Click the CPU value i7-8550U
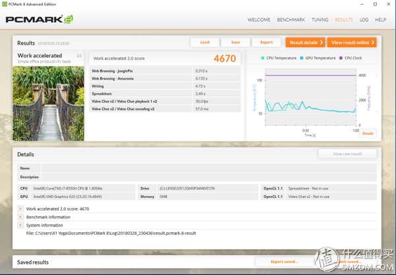The height and width of the screenshot is (275, 396). [68, 188]
